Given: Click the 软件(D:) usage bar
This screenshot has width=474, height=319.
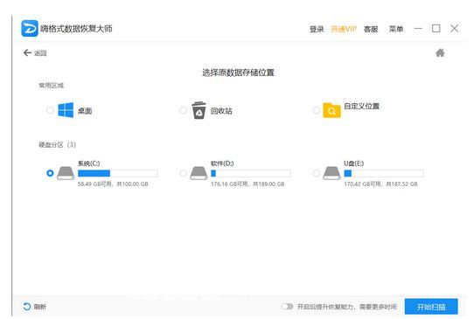Looking at the screenshot, I should point(251,173).
